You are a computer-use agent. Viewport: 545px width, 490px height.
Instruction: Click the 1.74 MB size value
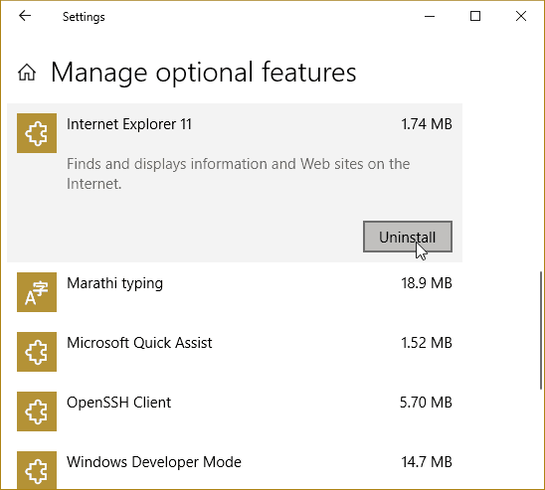[427, 124]
